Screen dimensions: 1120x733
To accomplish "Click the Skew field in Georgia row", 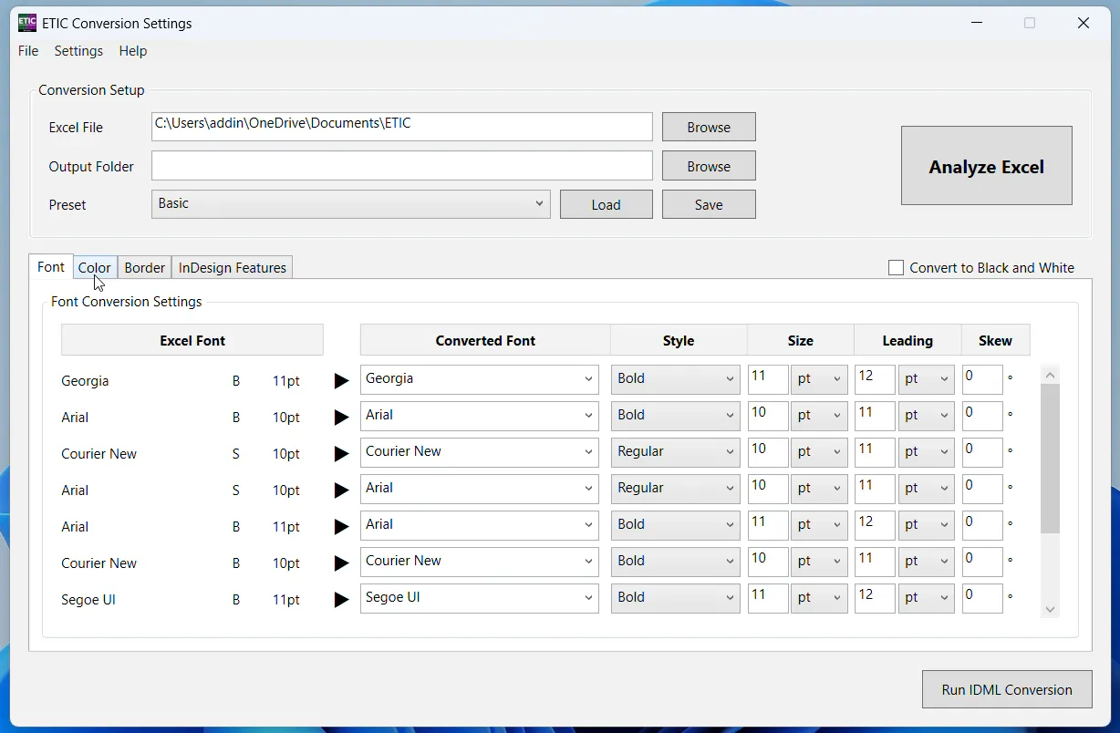I will click(982, 379).
